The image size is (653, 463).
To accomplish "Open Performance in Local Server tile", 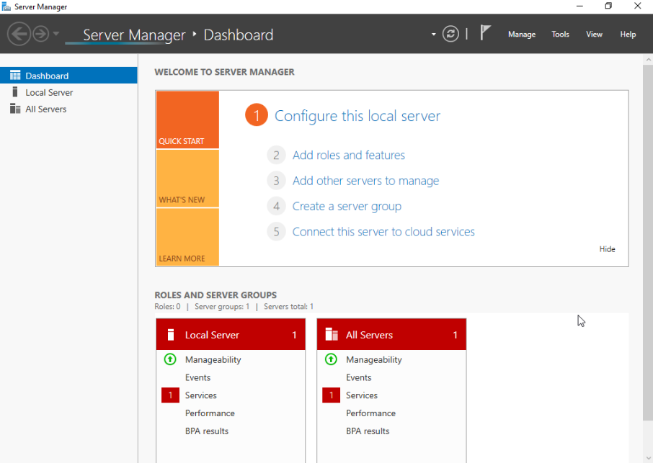I will pos(210,413).
